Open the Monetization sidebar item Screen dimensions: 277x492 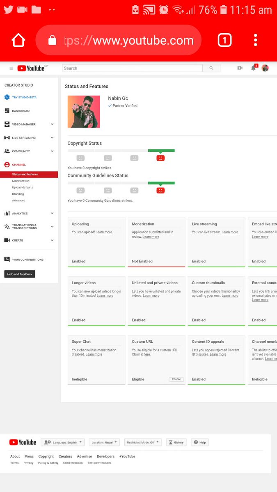(x=21, y=181)
